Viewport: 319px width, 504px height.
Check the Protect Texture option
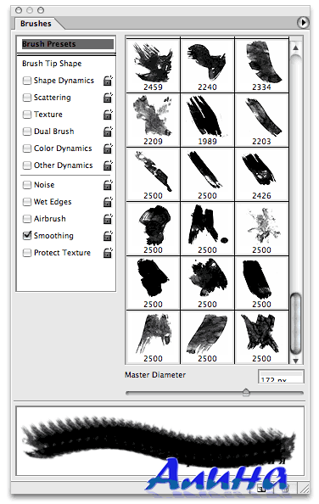click(27, 253)
